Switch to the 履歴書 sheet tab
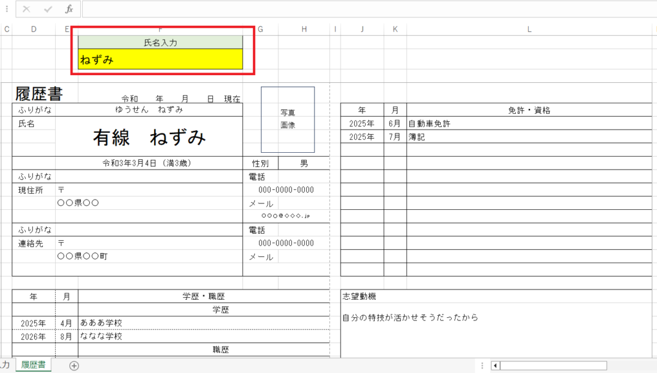The width and height of the screenshot is (657, 373). pos(33,365)
